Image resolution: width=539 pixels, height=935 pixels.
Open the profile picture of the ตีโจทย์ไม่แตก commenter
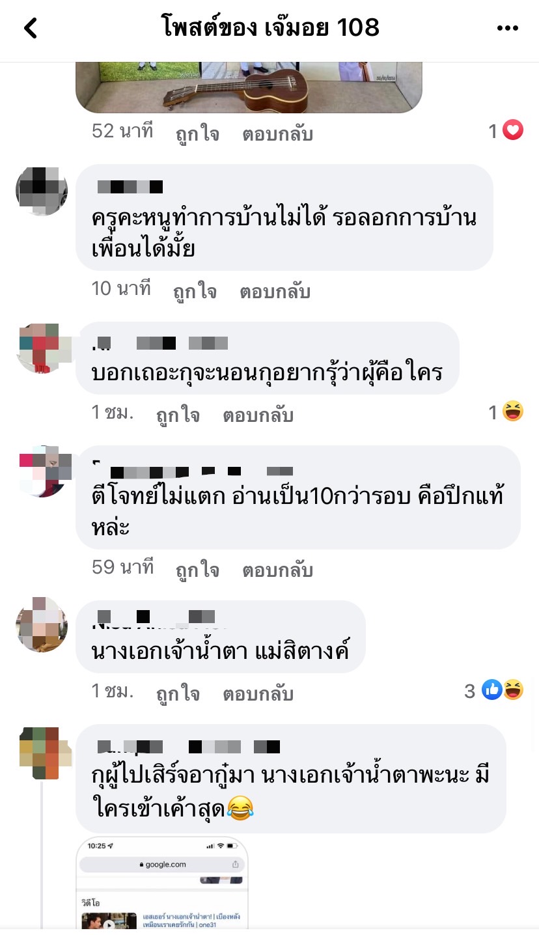(42, 471)
